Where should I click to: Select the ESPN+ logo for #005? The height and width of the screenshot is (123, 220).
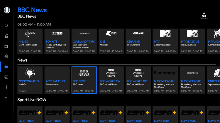tap(138, 113)
